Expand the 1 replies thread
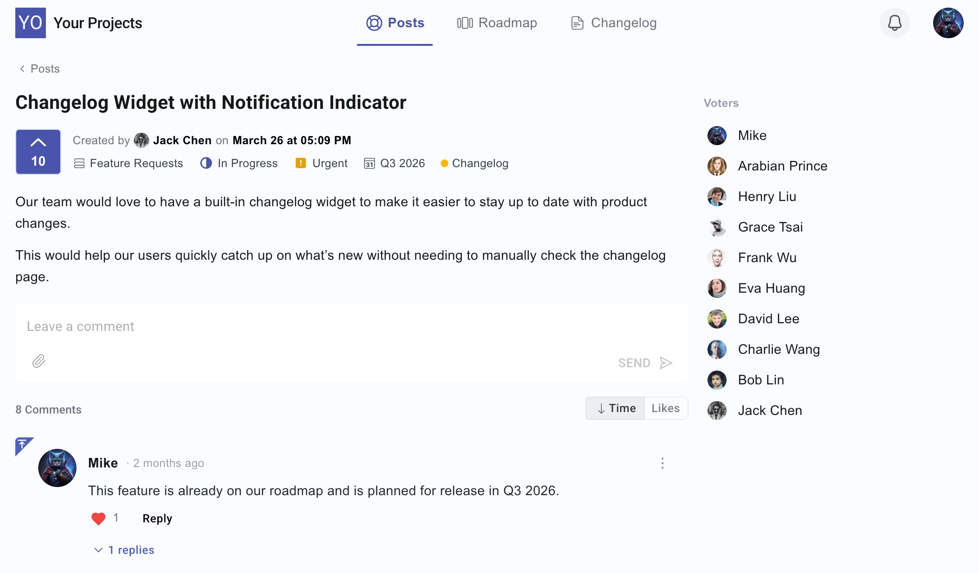Viewport: 979px width, 573px height. coord(124,550)
